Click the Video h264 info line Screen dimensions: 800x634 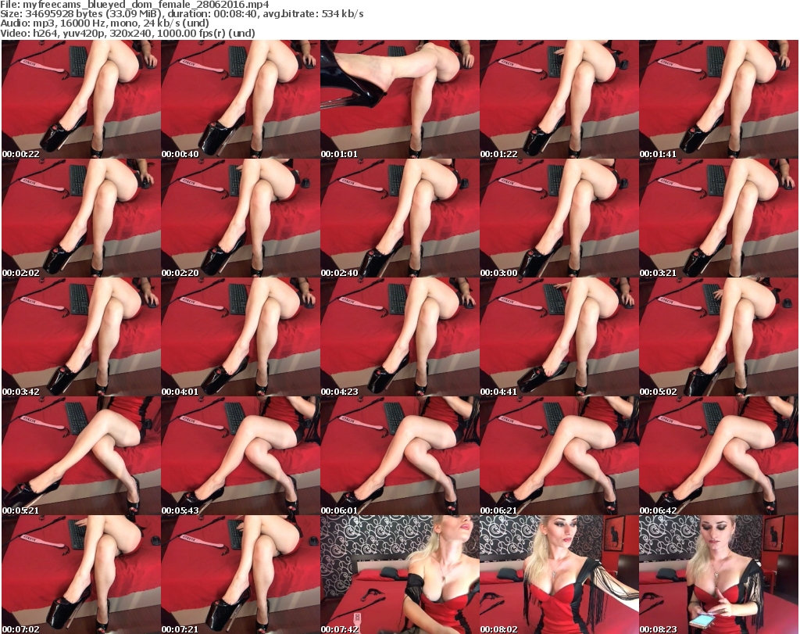[x=127, y=33]
